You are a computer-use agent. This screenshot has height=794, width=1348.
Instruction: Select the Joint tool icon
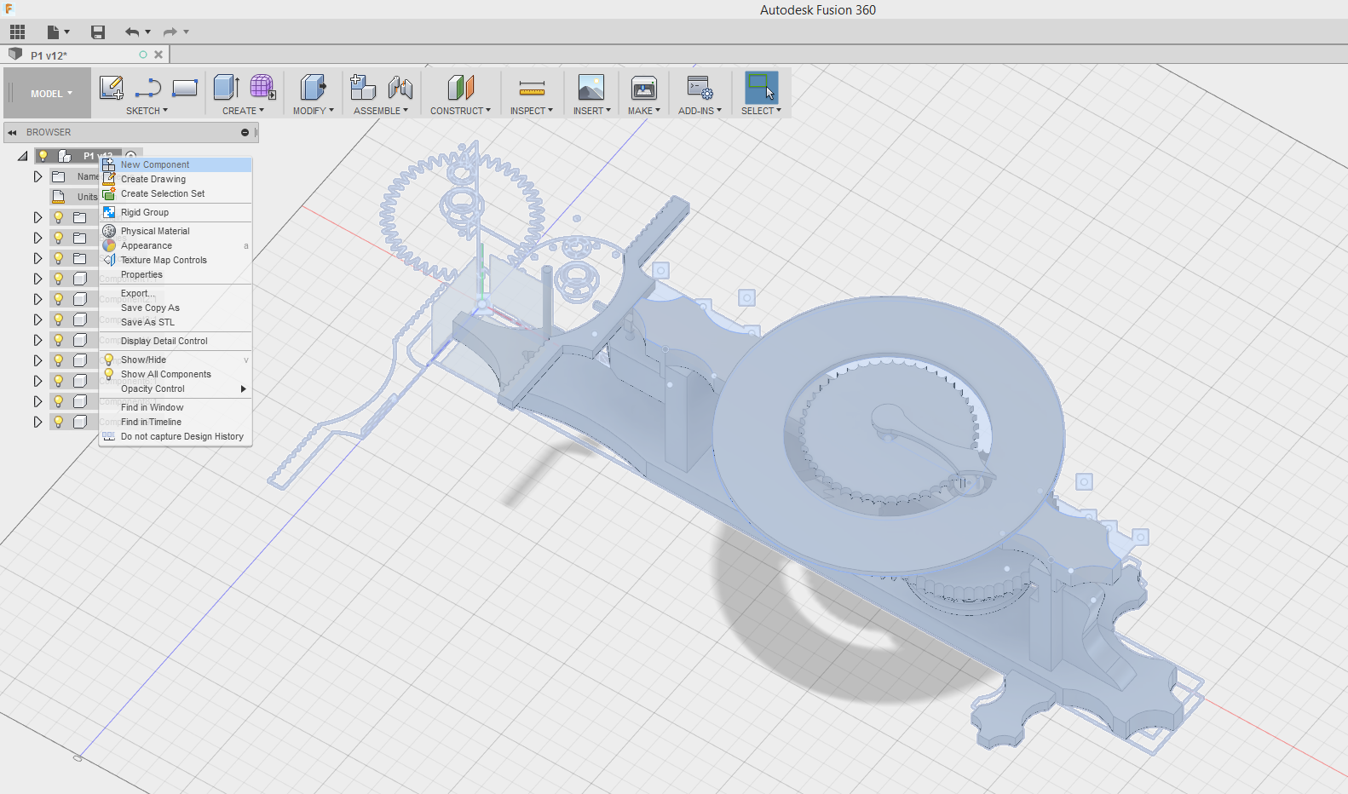400,87
